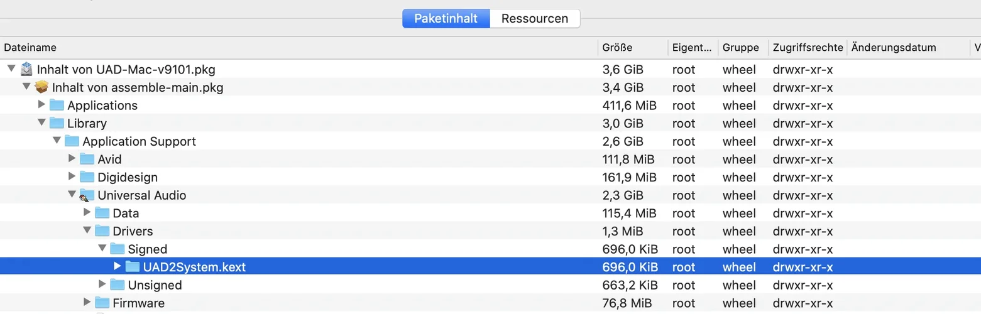Screen dimensions: 981x314
Task: Click the Digidesign folder icon
Action: click(87, 177)
